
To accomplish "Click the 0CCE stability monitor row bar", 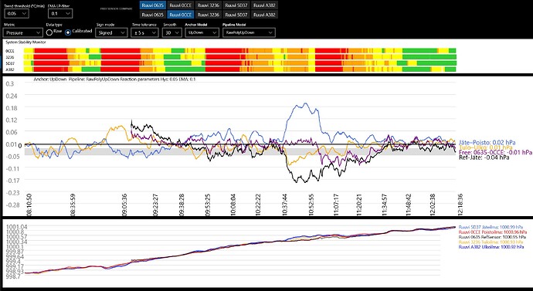I will point(239,51).
